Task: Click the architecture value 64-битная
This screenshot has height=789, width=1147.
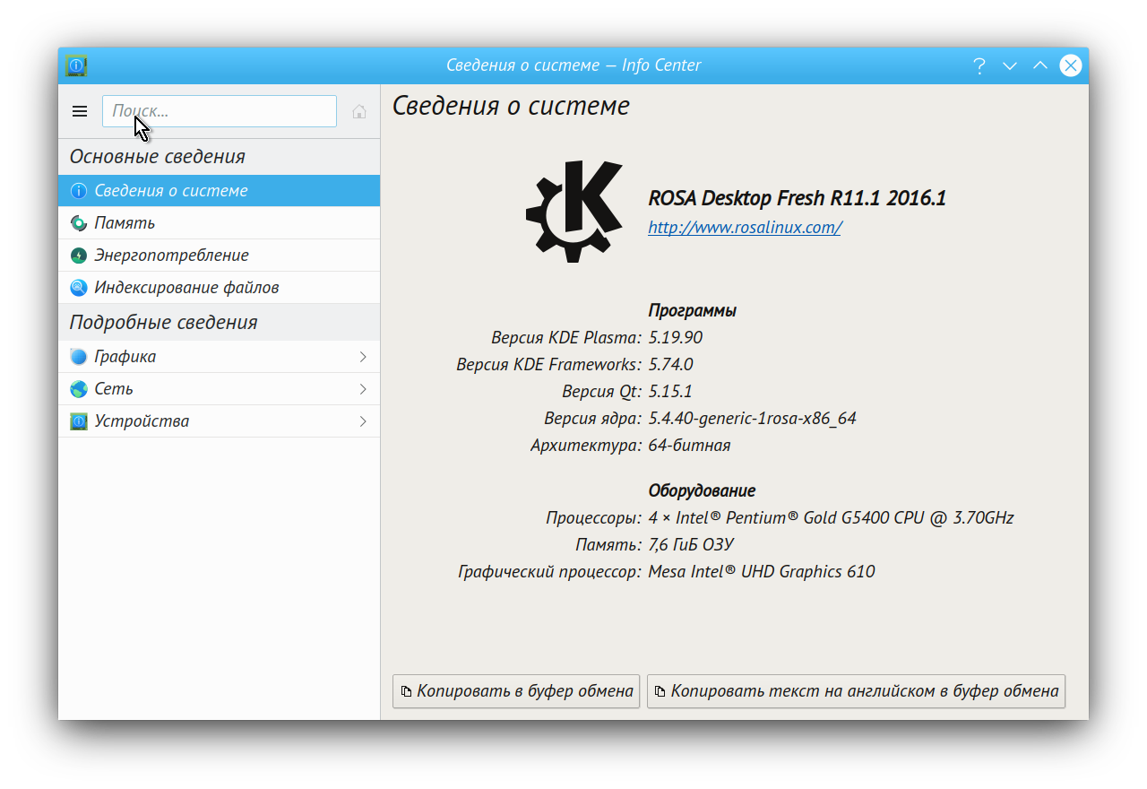Action: (x=689, y=446)
